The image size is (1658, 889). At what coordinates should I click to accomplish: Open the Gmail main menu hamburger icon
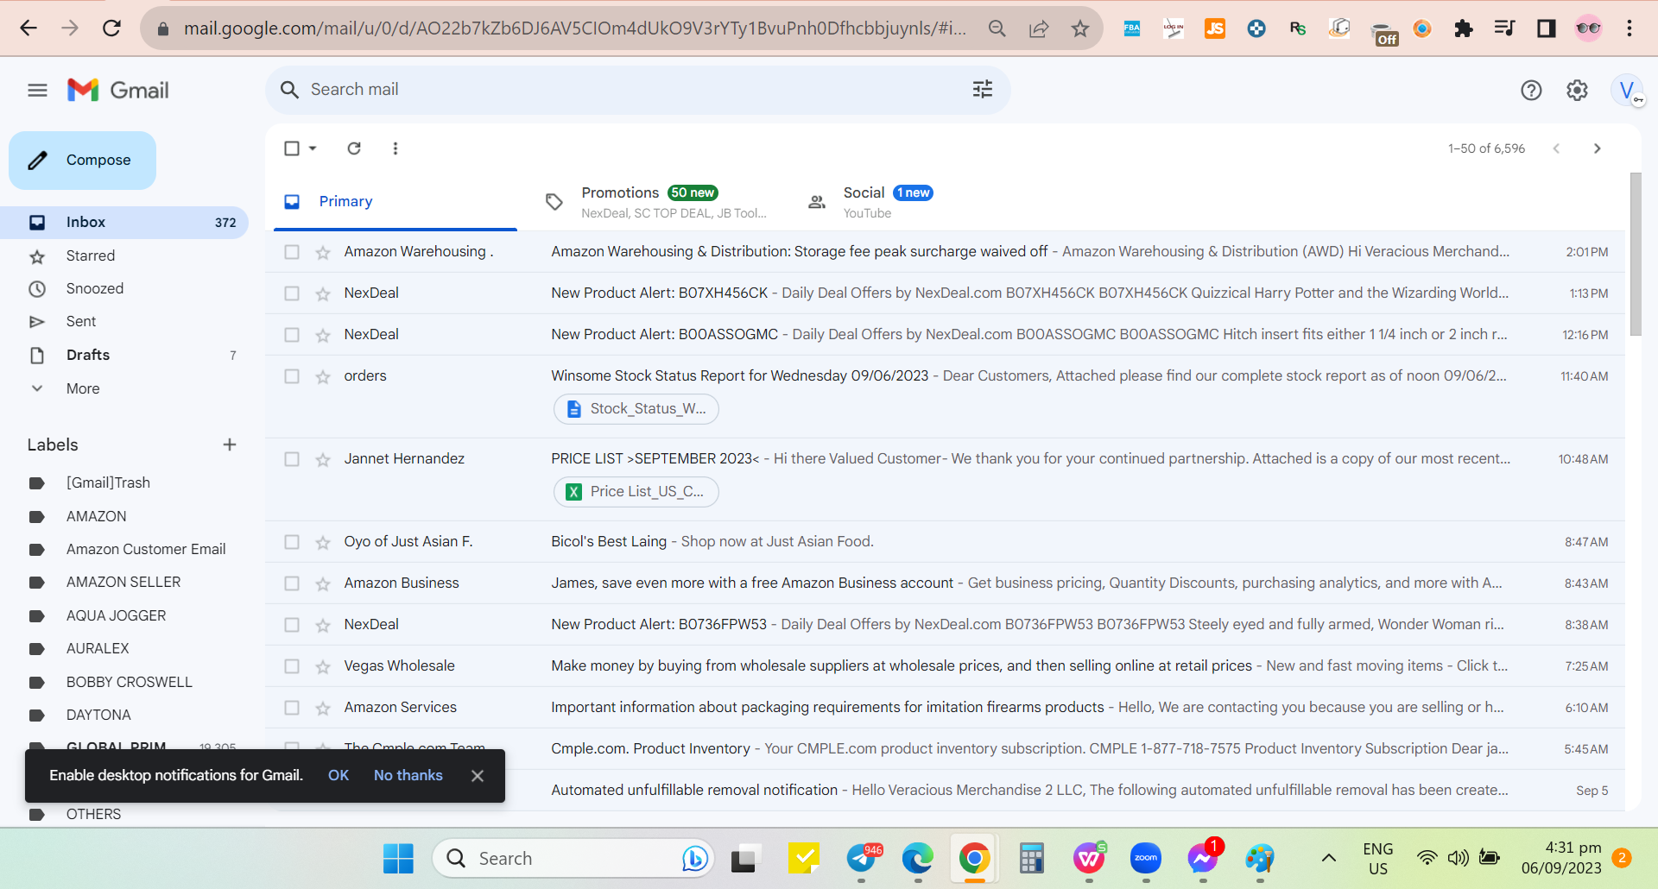pos(37,90)
